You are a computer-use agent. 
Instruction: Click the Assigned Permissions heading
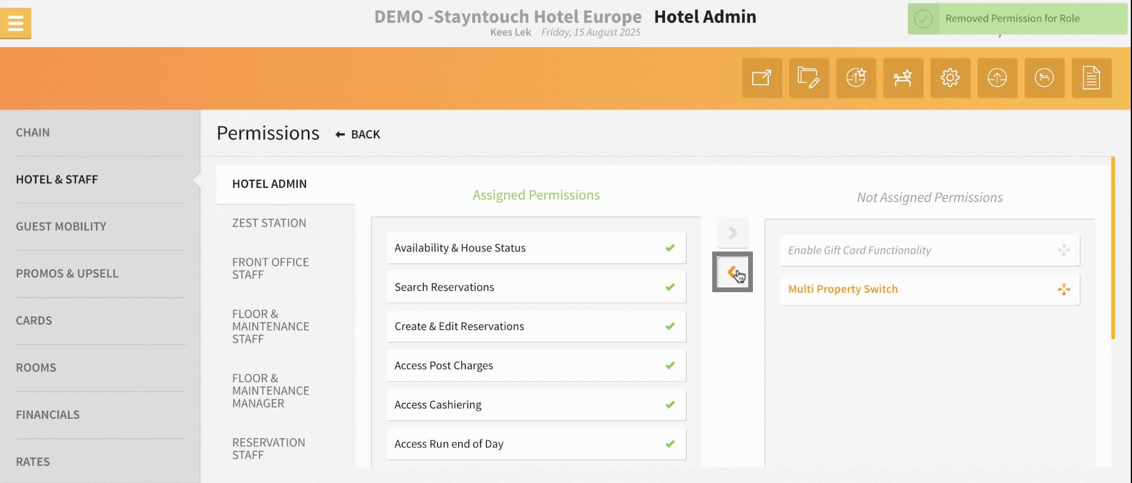point(536,195)
